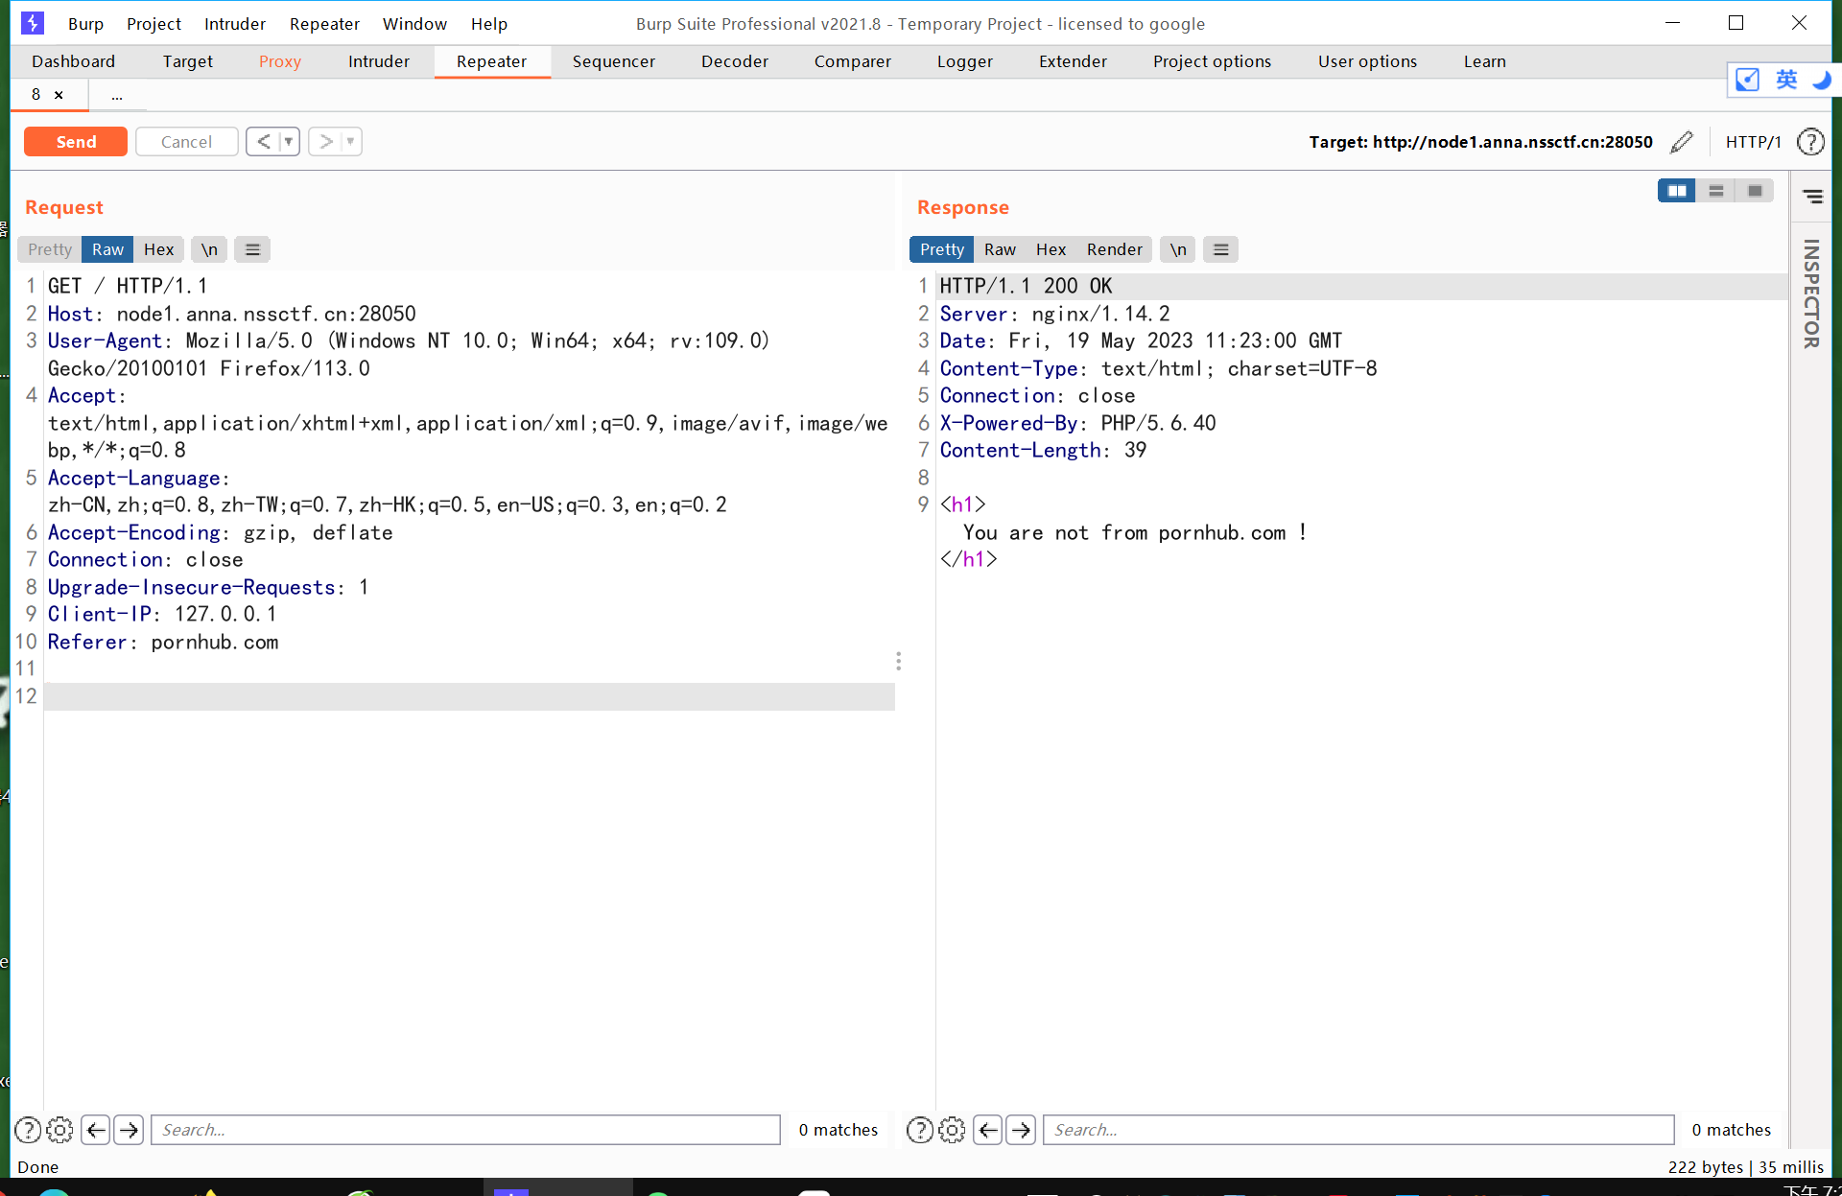Open response search settings gear

coord(952,1130)
